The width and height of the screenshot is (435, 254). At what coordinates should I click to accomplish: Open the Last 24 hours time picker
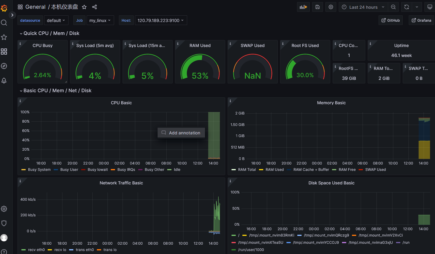(363, 7)
